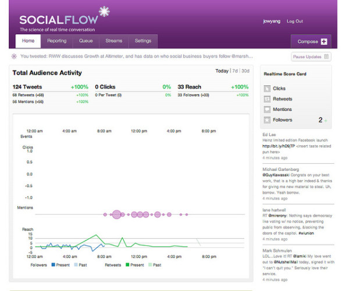Click the announcement icon beside 'You tweeted'

(15, 57)
